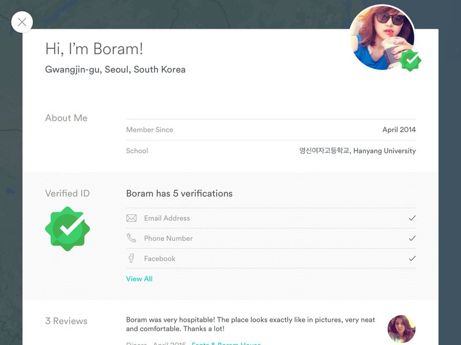This screenshot has height=345, width=461.
Task: Click the Phone Number checkmark
Action: pyautogui.click(x=412, y=238)
